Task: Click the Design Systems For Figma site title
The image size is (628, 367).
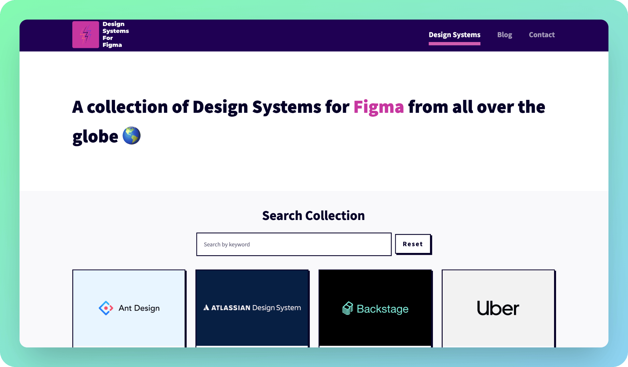Action: tap(116, 35)
